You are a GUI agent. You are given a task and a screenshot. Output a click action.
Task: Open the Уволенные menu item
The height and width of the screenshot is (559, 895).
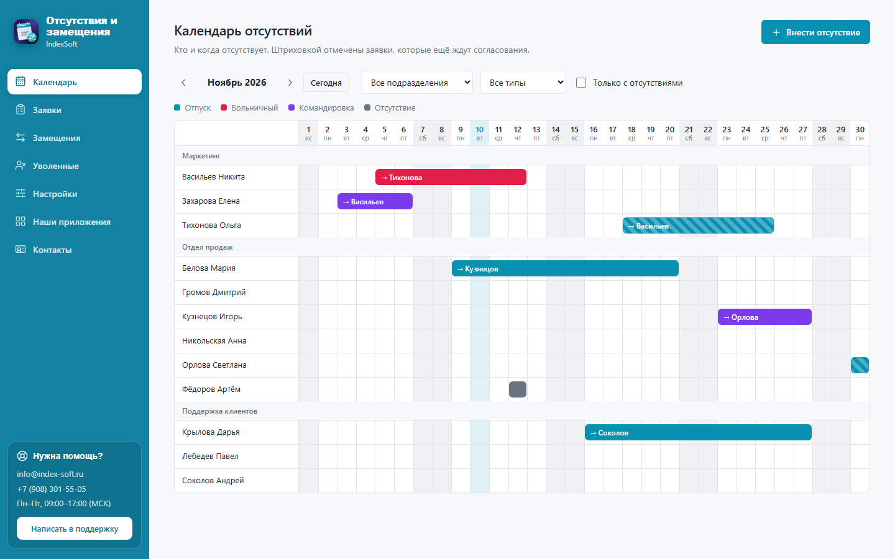(75, 166)
